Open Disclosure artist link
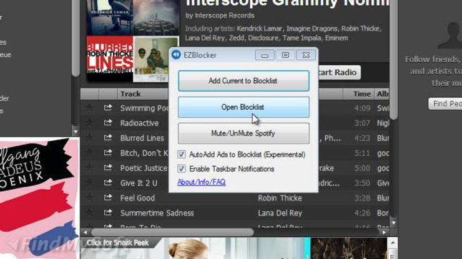Viewport: 462px width, 259px height. point(263,38)
